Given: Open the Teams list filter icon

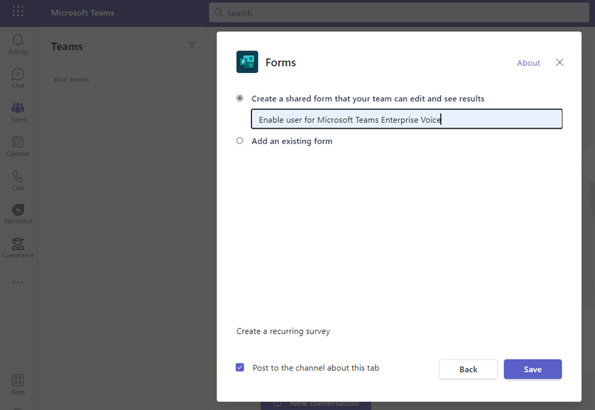Looking at the screenshot, I should click(191, 45).
